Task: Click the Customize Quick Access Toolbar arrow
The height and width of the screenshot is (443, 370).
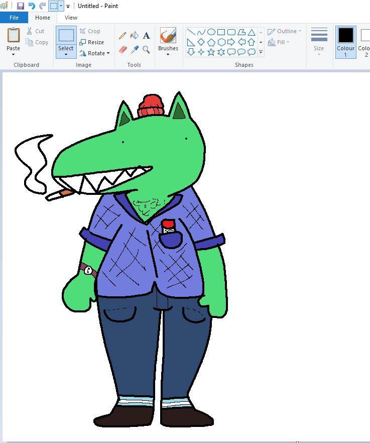Action: point(68,6)
